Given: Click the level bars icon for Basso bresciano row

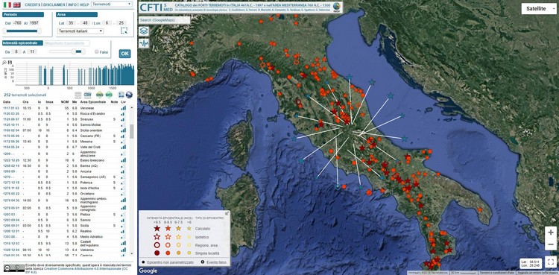Looking at the screenshot, I should (123, 160).
